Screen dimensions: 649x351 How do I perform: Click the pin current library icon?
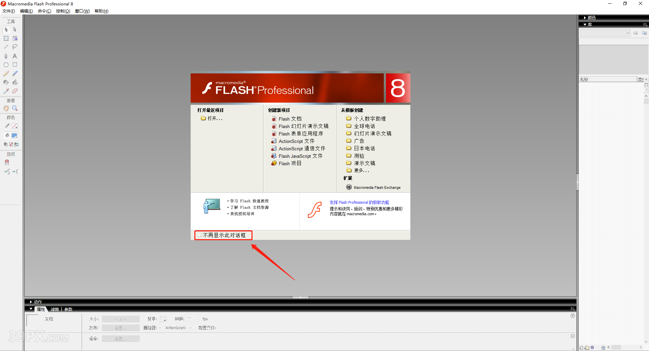pyautogui.click(x=635, y=33)
